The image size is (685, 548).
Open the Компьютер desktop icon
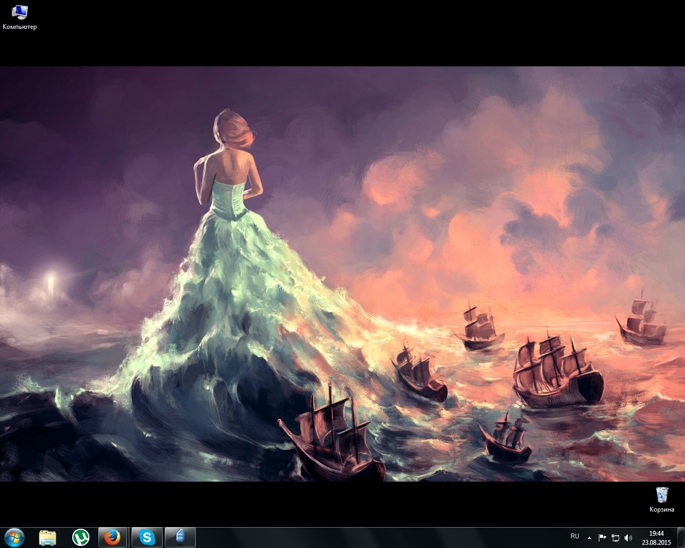coord(20,17)
